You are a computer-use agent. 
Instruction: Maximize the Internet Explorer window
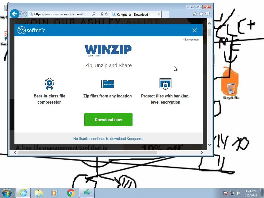(x=199, y=7)
